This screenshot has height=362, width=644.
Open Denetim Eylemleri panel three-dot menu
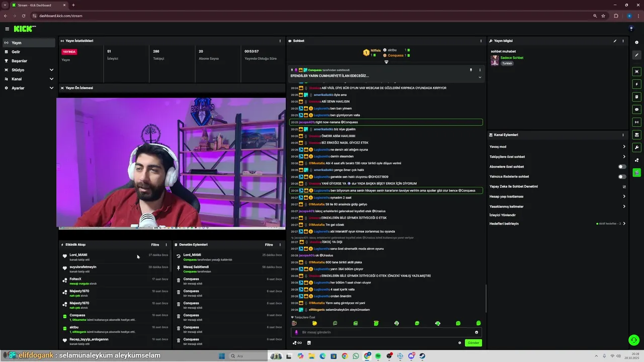click(280, 245)
